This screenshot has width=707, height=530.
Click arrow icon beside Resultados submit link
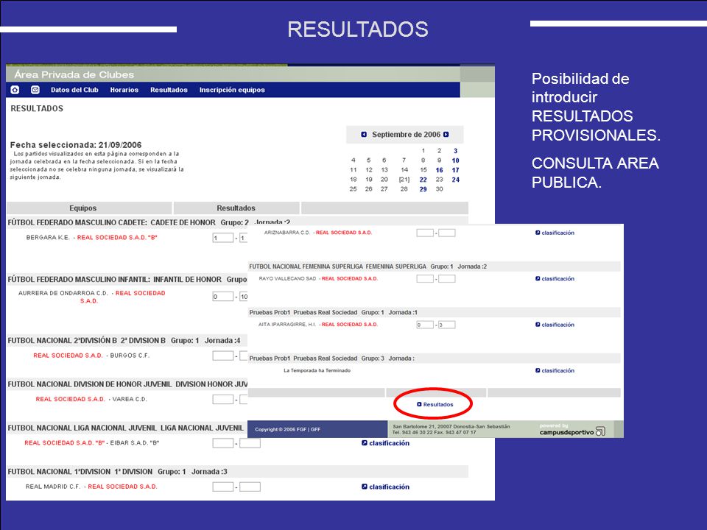419,404
